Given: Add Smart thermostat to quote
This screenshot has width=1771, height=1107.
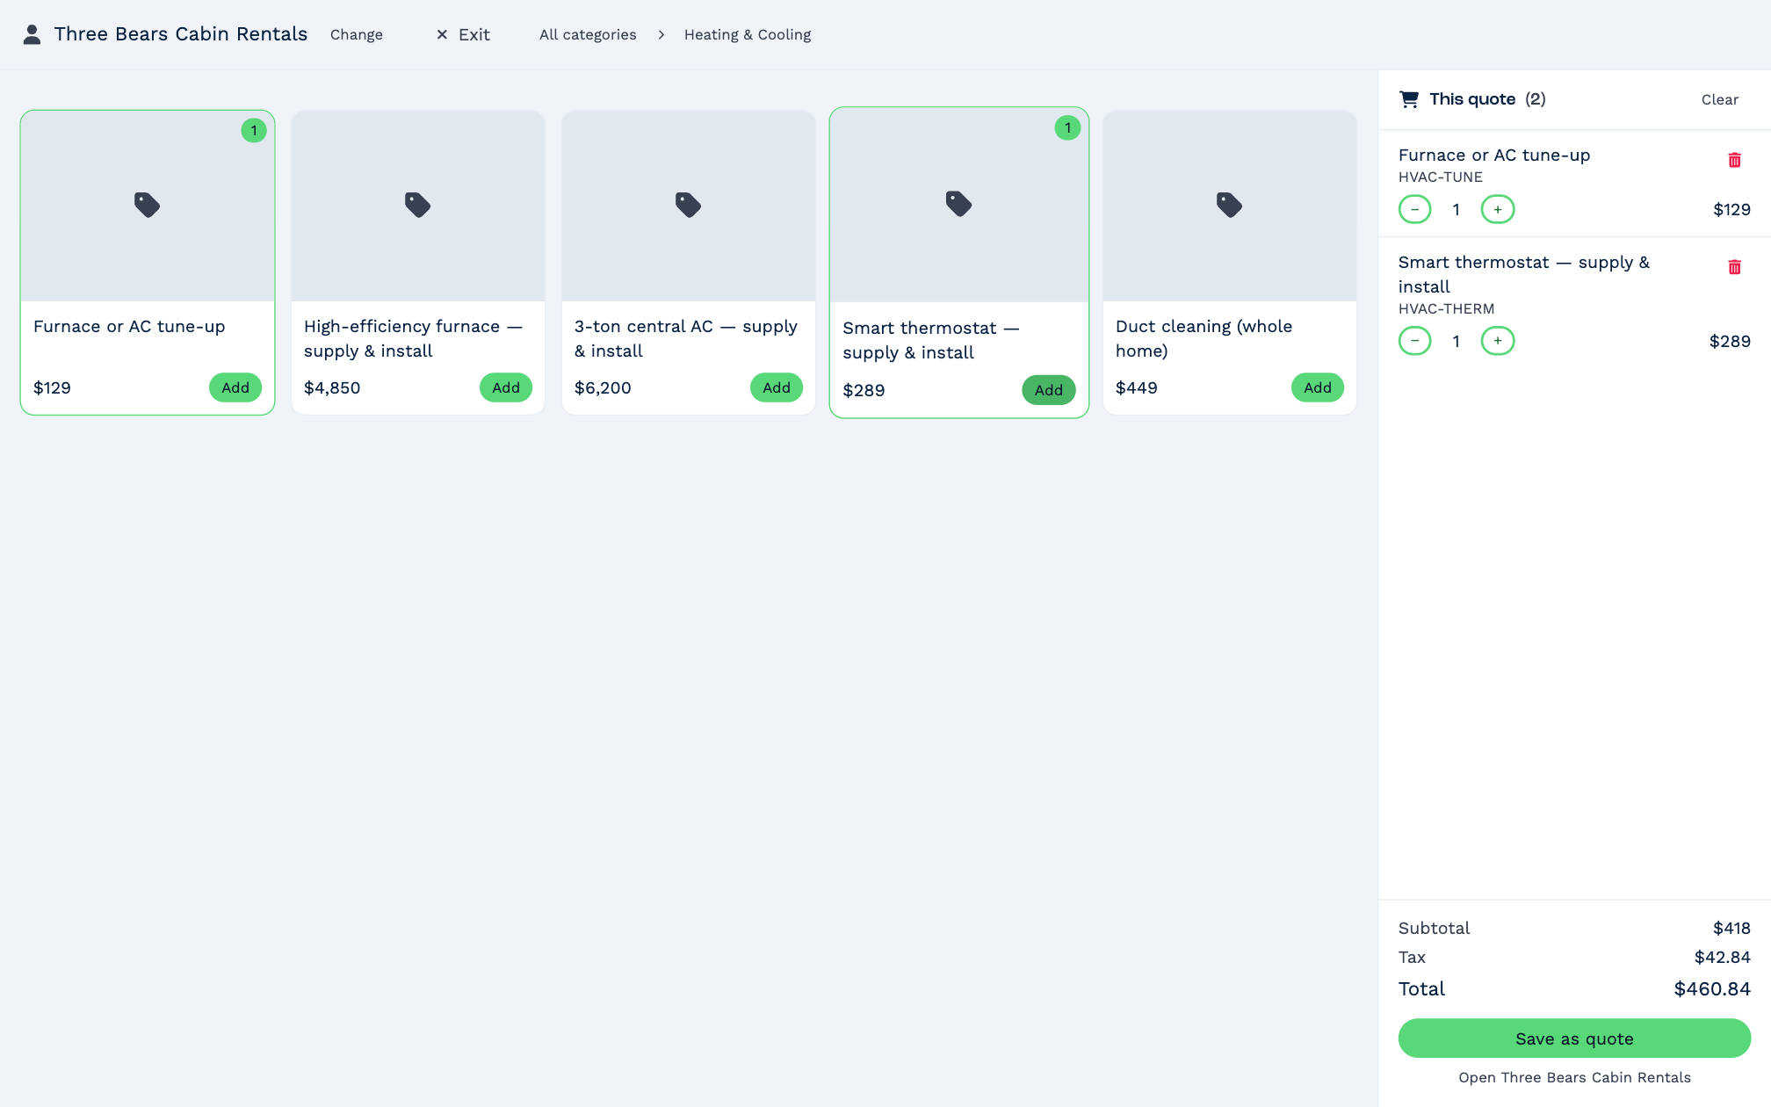Looking at the screenshot, I should (1049, 390).
